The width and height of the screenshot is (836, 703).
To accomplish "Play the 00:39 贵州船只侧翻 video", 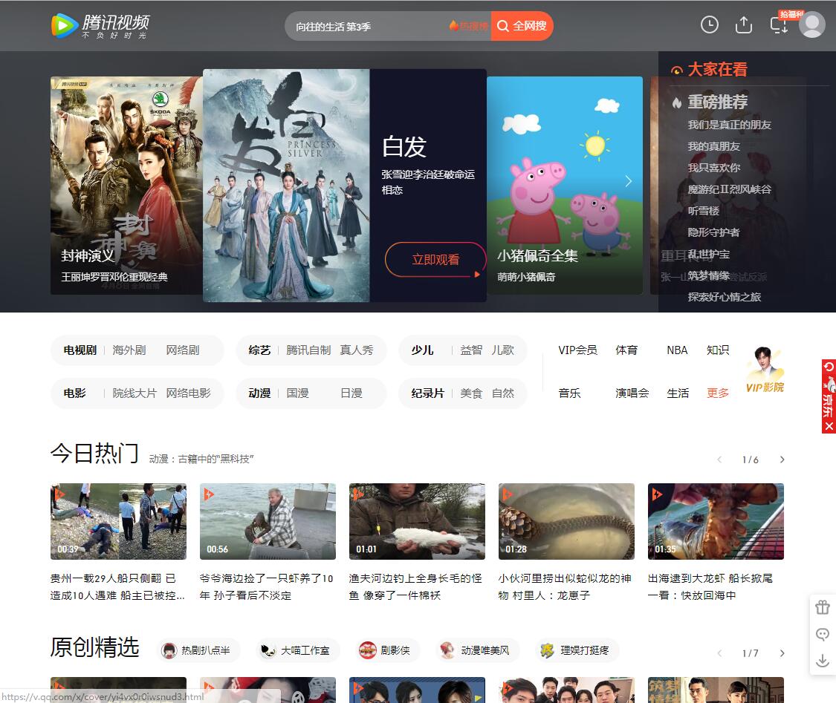I will (x=118, y=521).
